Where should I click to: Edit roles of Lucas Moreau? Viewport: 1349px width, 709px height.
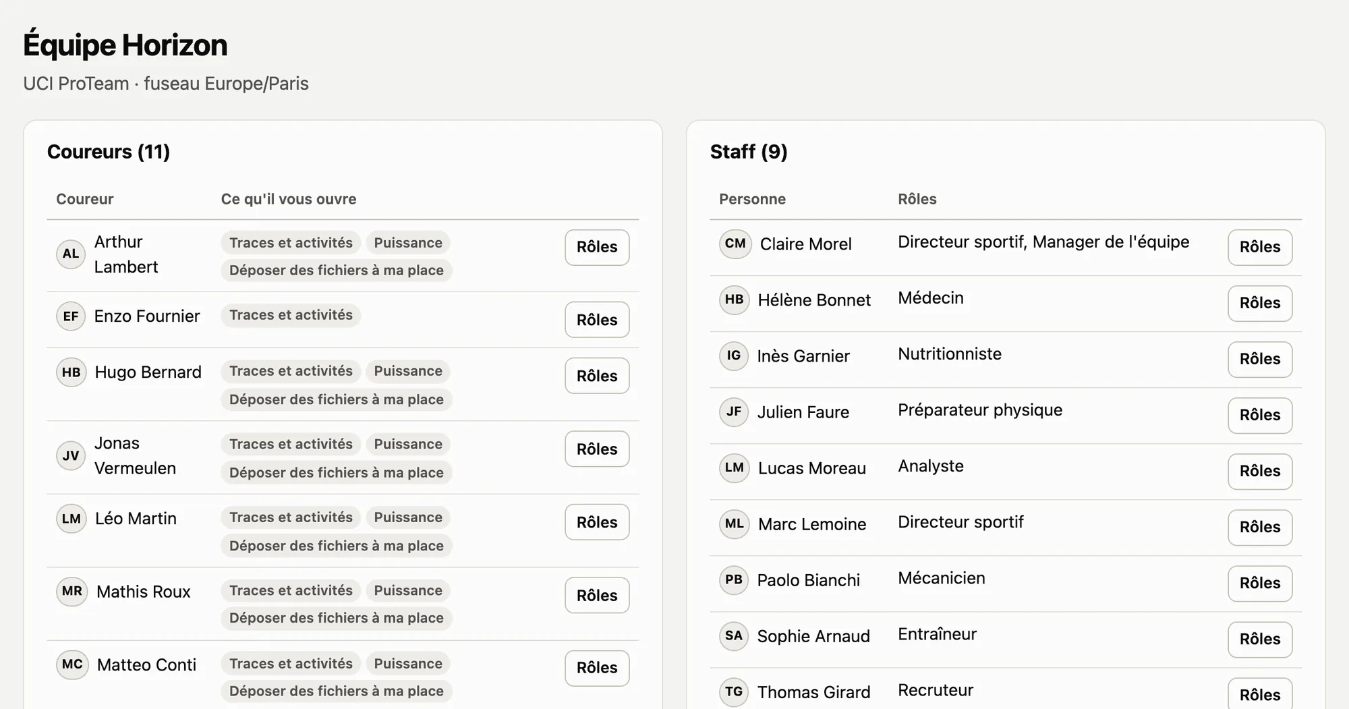click(x=1260, y=472)
